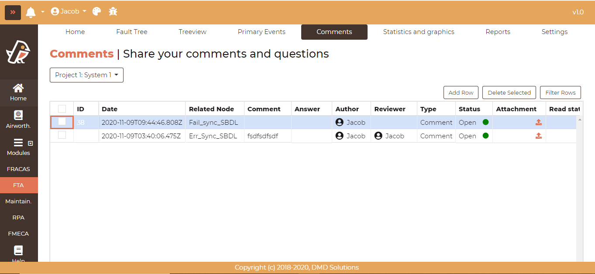This screenshot has width=595, height=274.
Task: Upload attachment for Fail_sync_SBDL row
Action: coord(538,122)
